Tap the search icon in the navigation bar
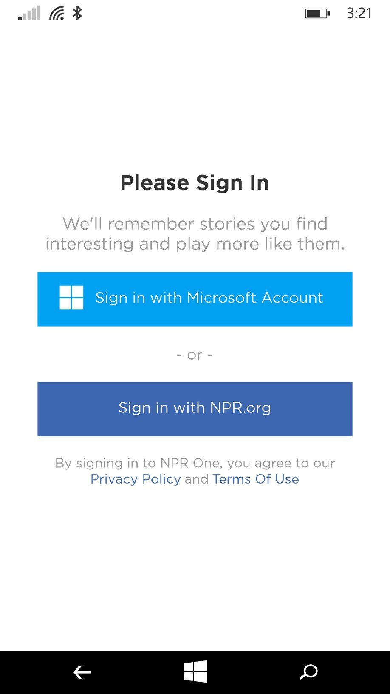This screenshot has height=694, width=390. point(308,673)
